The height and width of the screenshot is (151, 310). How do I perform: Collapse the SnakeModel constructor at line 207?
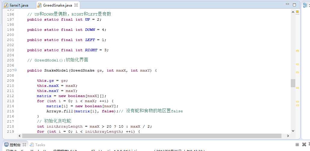coord(16,70)
